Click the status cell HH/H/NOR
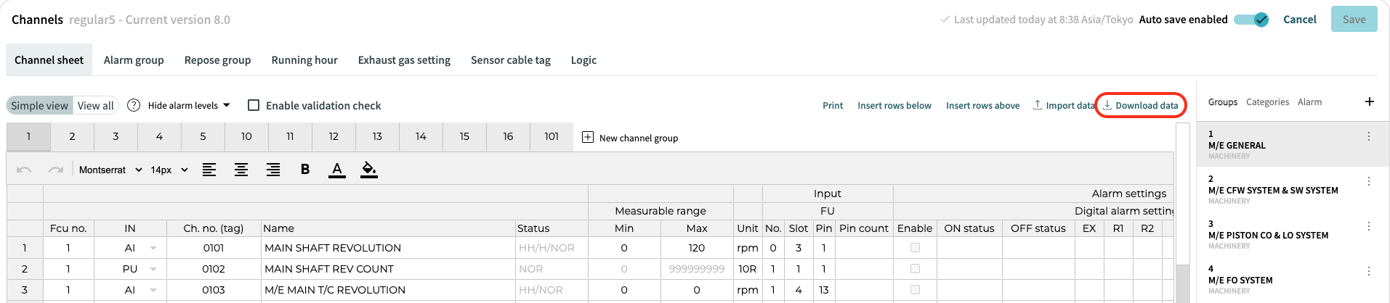The height and width of the screenshot is (303, 1390). pyautogui.click(x=551, y=248)
